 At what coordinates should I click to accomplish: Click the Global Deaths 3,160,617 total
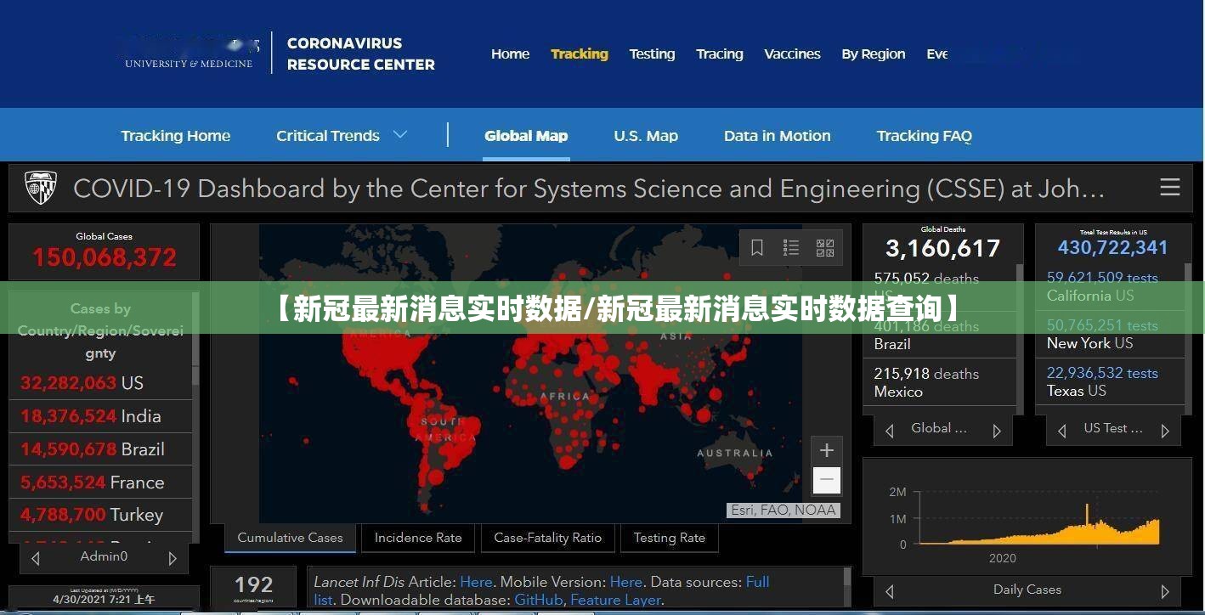click(942, 248)
